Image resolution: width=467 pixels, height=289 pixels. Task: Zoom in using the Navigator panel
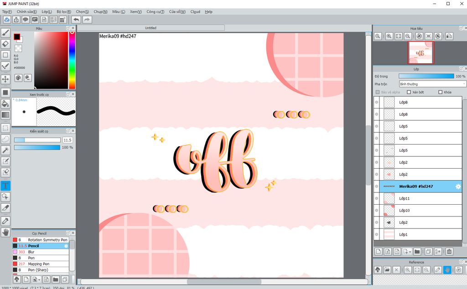point(389,36)
